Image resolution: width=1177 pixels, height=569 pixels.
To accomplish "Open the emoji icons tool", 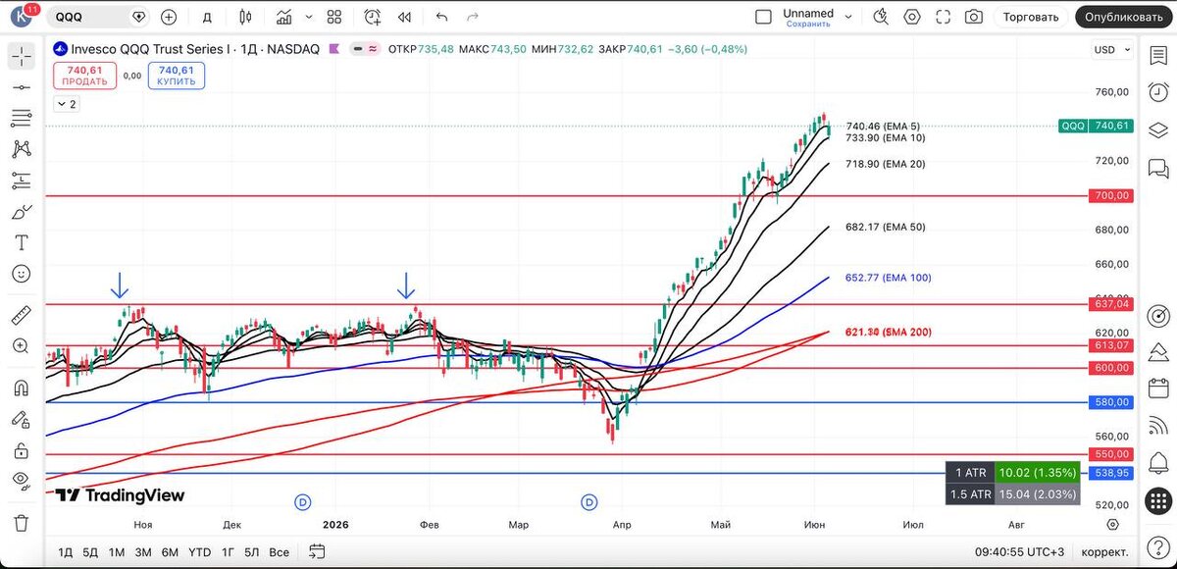I will point(22,274).
